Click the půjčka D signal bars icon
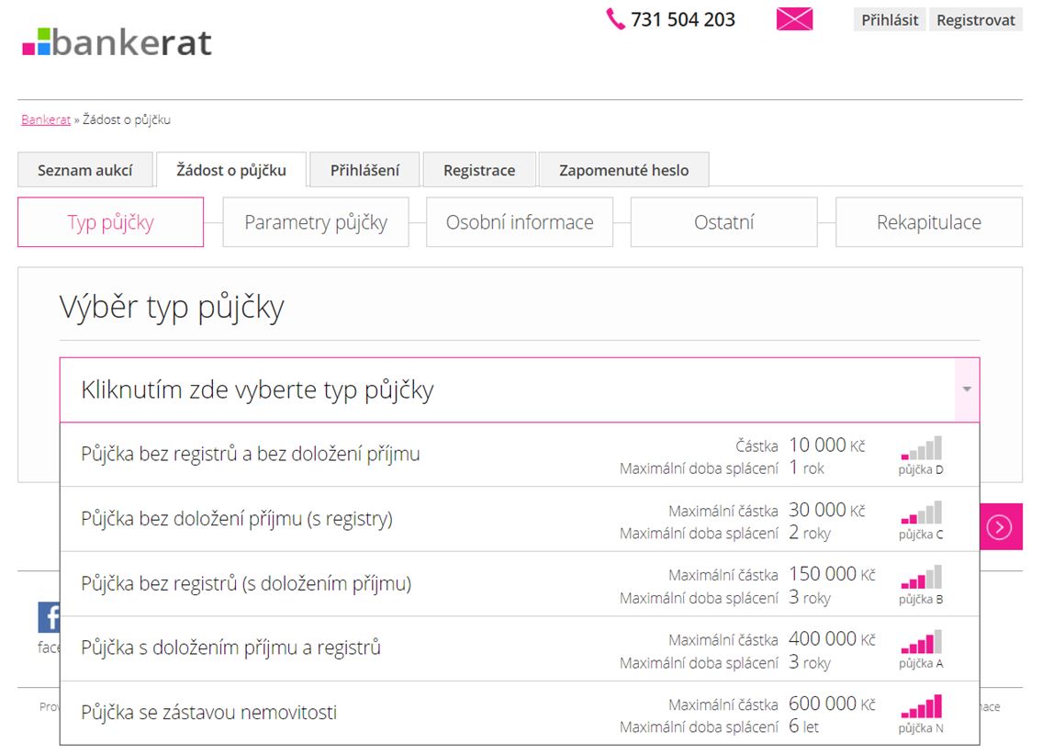Image resolution: width=1042 pixels, height=755 pixels. (x=921, y=448)
